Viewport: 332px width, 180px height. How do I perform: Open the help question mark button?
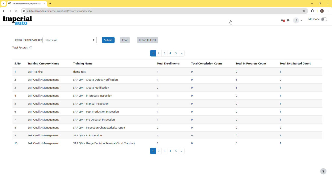323,171
